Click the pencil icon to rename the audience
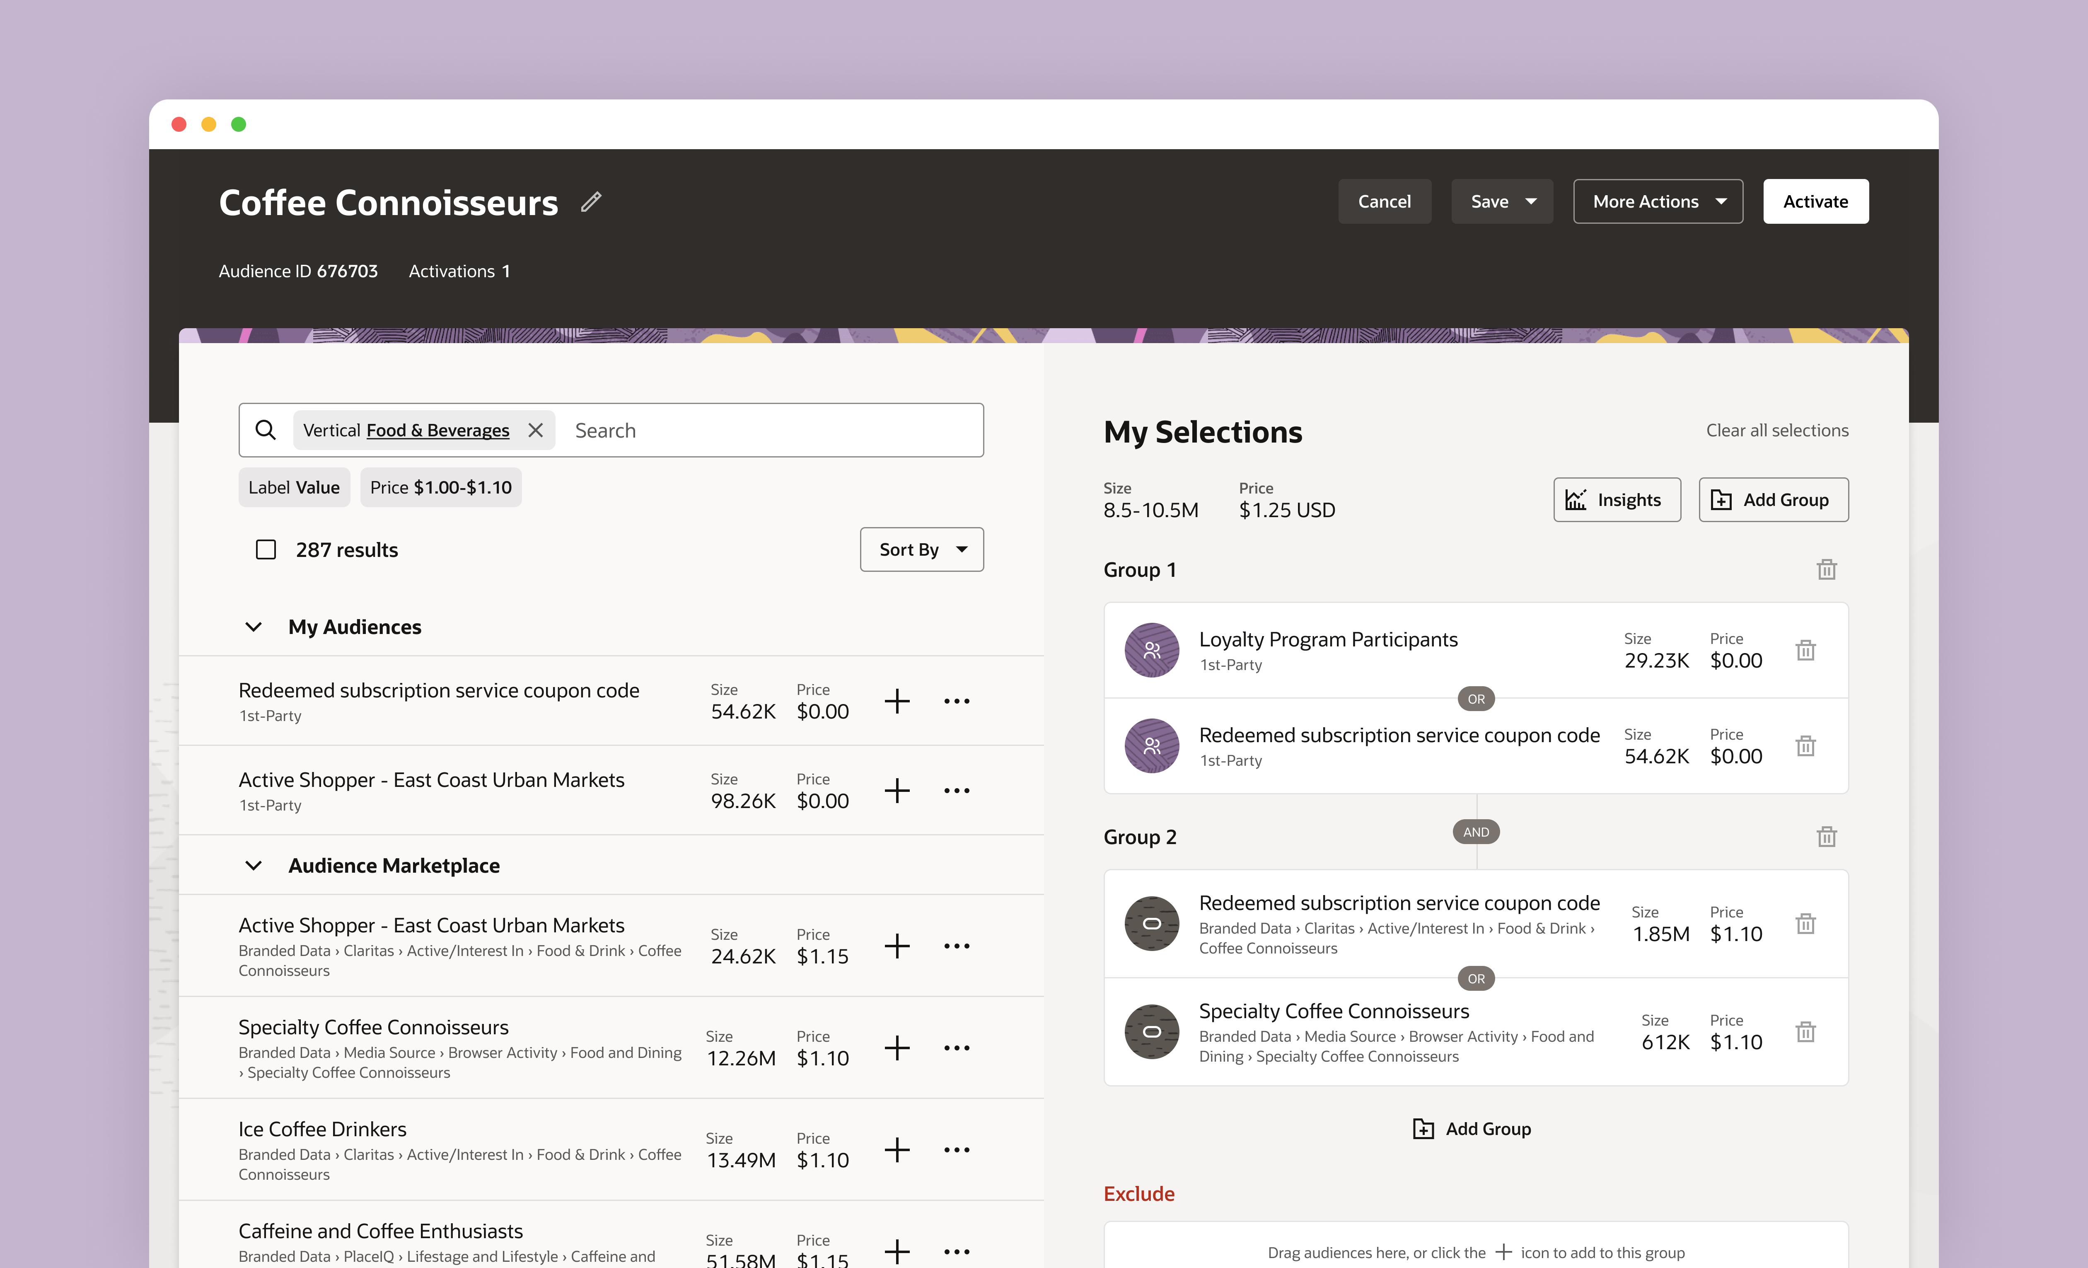Image resolution: width=2088 pixels, height=1268 pixels. click(591, 202)
